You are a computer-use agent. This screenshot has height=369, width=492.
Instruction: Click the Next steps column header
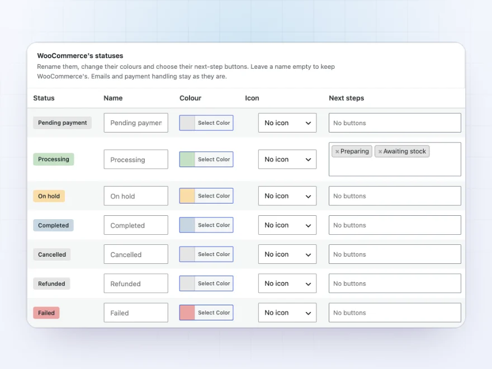pyautogui.click(x=347, y=98)
